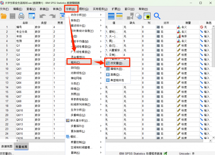This screenshot has height=155, width=215.
Task: Open the 帮助(H) menu
Action: (143, 9)
